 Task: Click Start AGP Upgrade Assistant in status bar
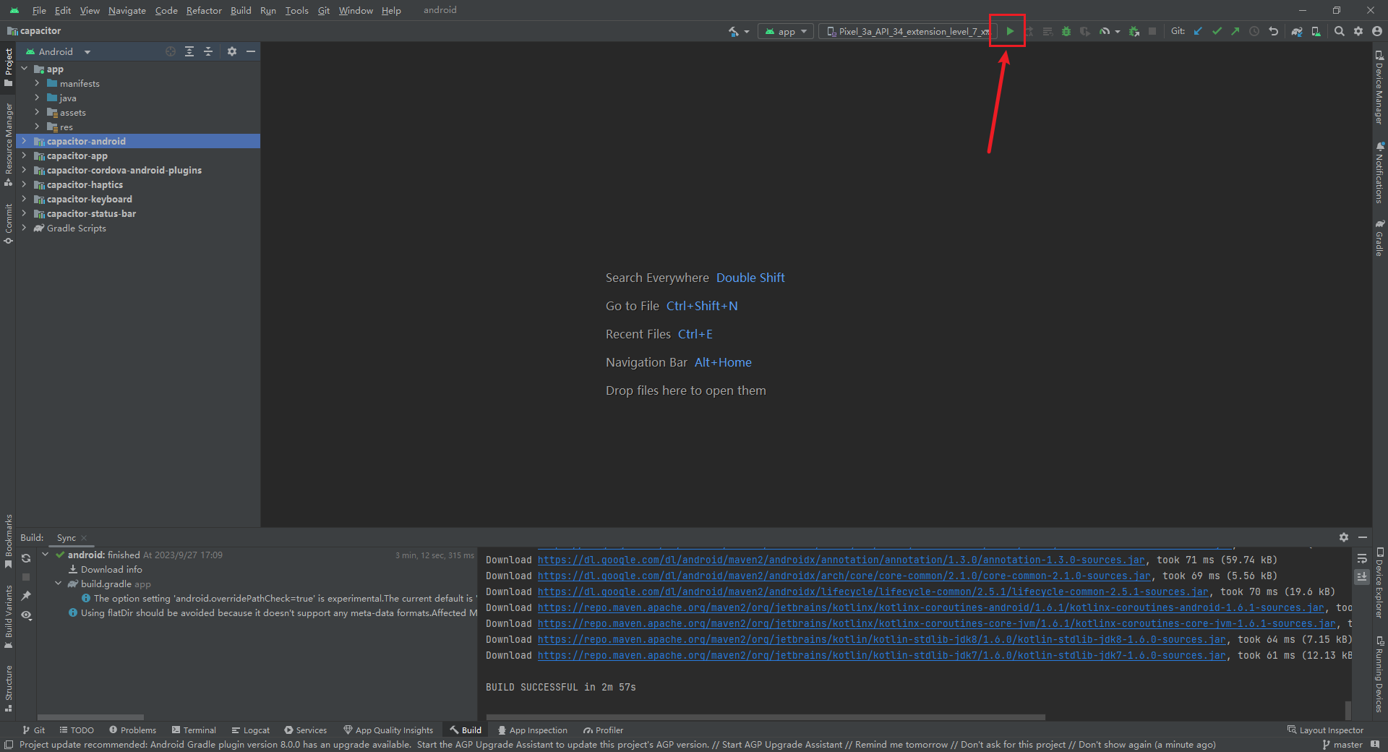(x=782, y=745)
